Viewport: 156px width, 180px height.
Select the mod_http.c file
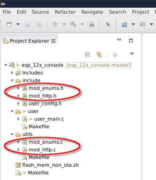42,150
